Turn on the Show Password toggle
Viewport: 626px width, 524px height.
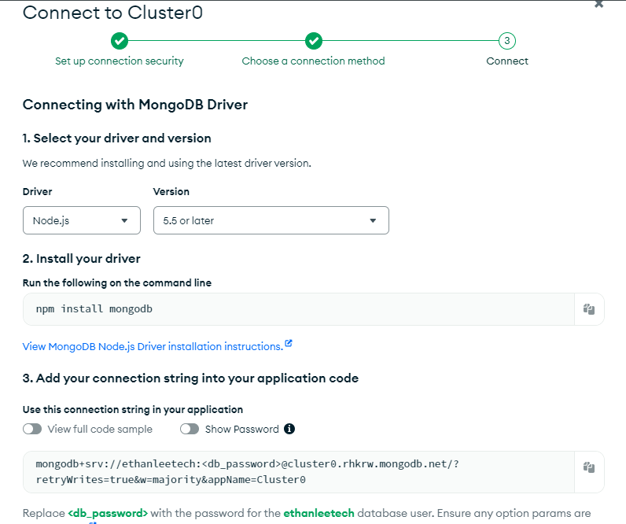(190, 429)
